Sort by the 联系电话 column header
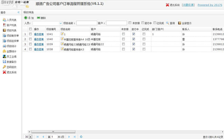224x139 pixels. pos(218,29)
